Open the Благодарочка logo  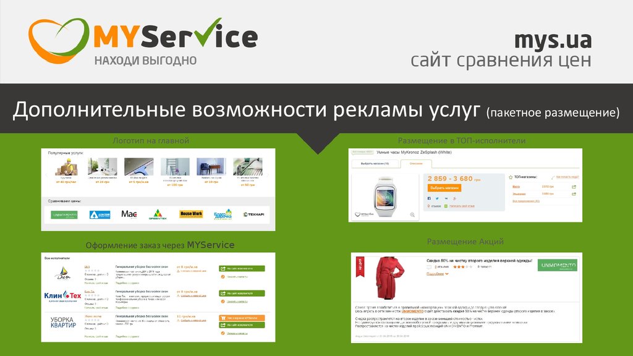(x=223, y=214)
